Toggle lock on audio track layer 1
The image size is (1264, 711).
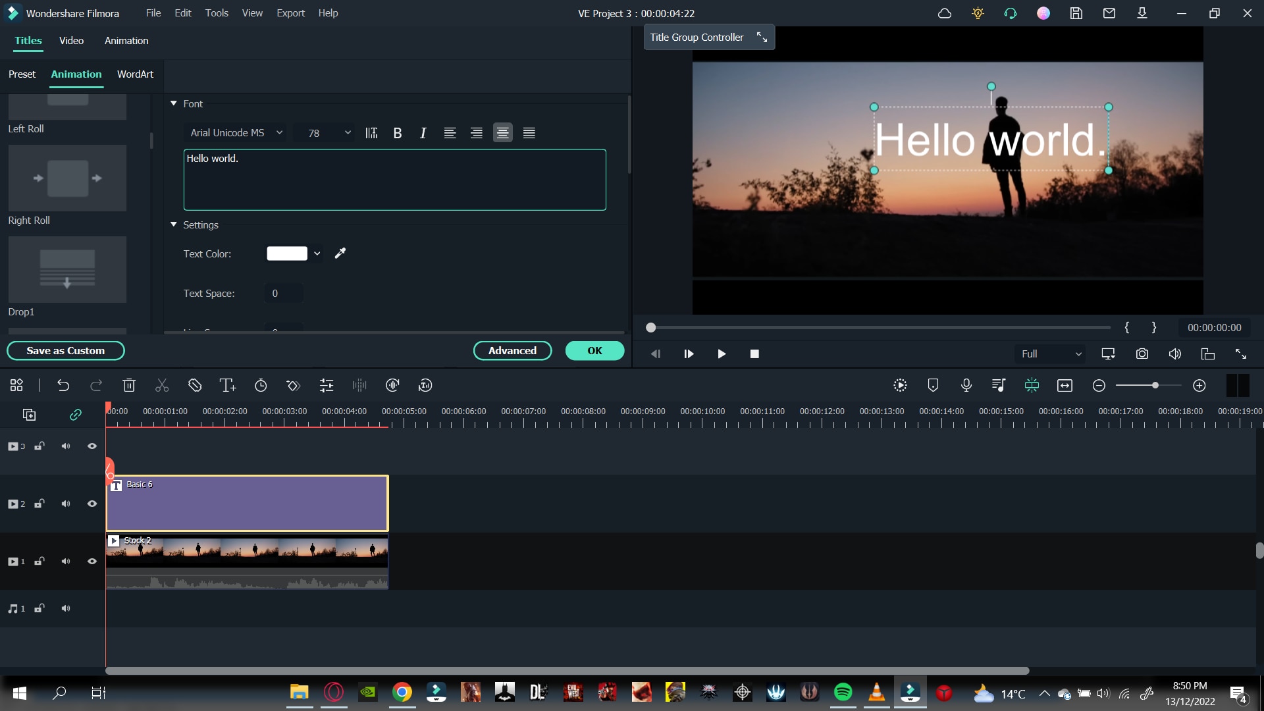[x=38, y=608]
